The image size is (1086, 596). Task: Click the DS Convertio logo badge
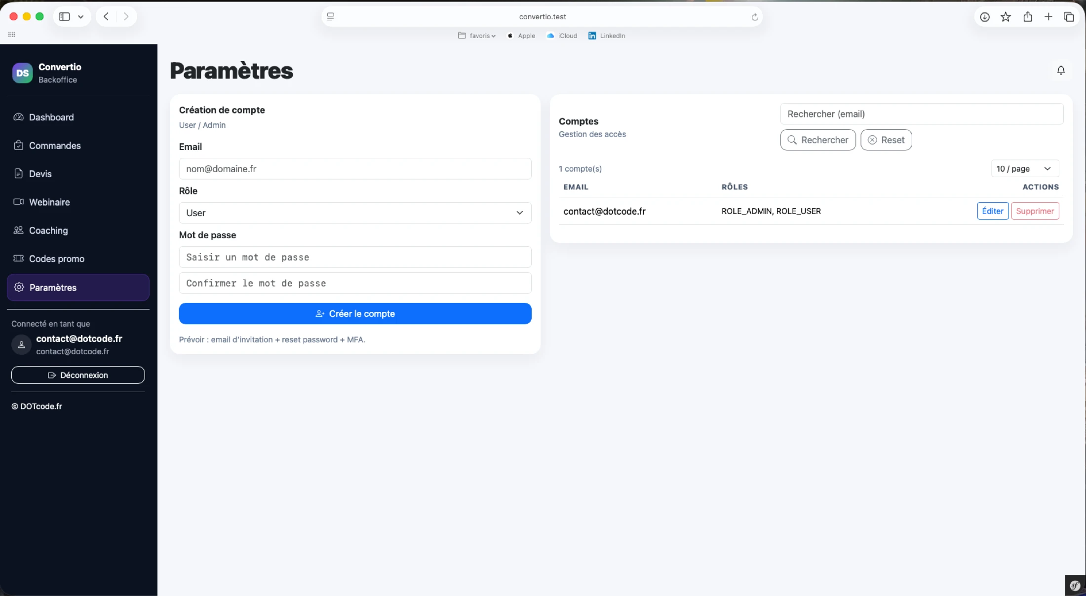(22, 73)
